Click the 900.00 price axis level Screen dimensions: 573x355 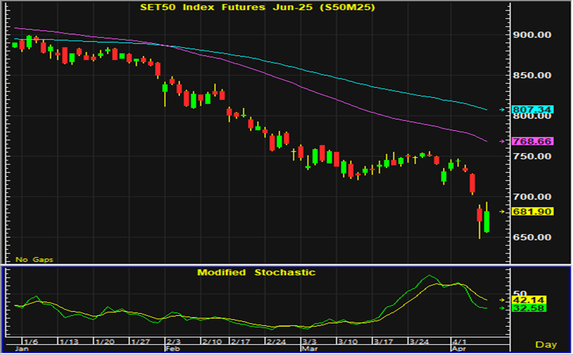(531, 35)
